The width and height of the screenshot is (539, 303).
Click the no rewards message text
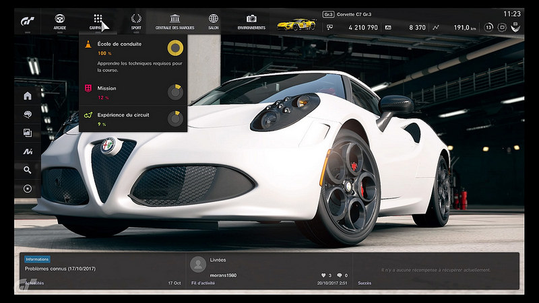[435, 270]
